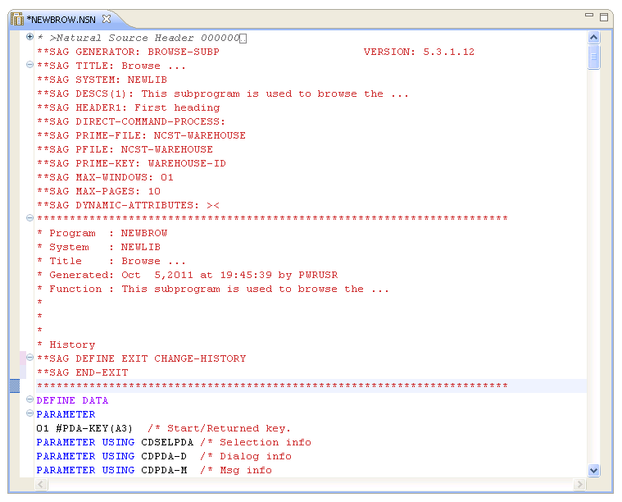Click the 'VERSION: 5.3.1.12' text
The height and width of the screenshot is (502, 622).
419,52
